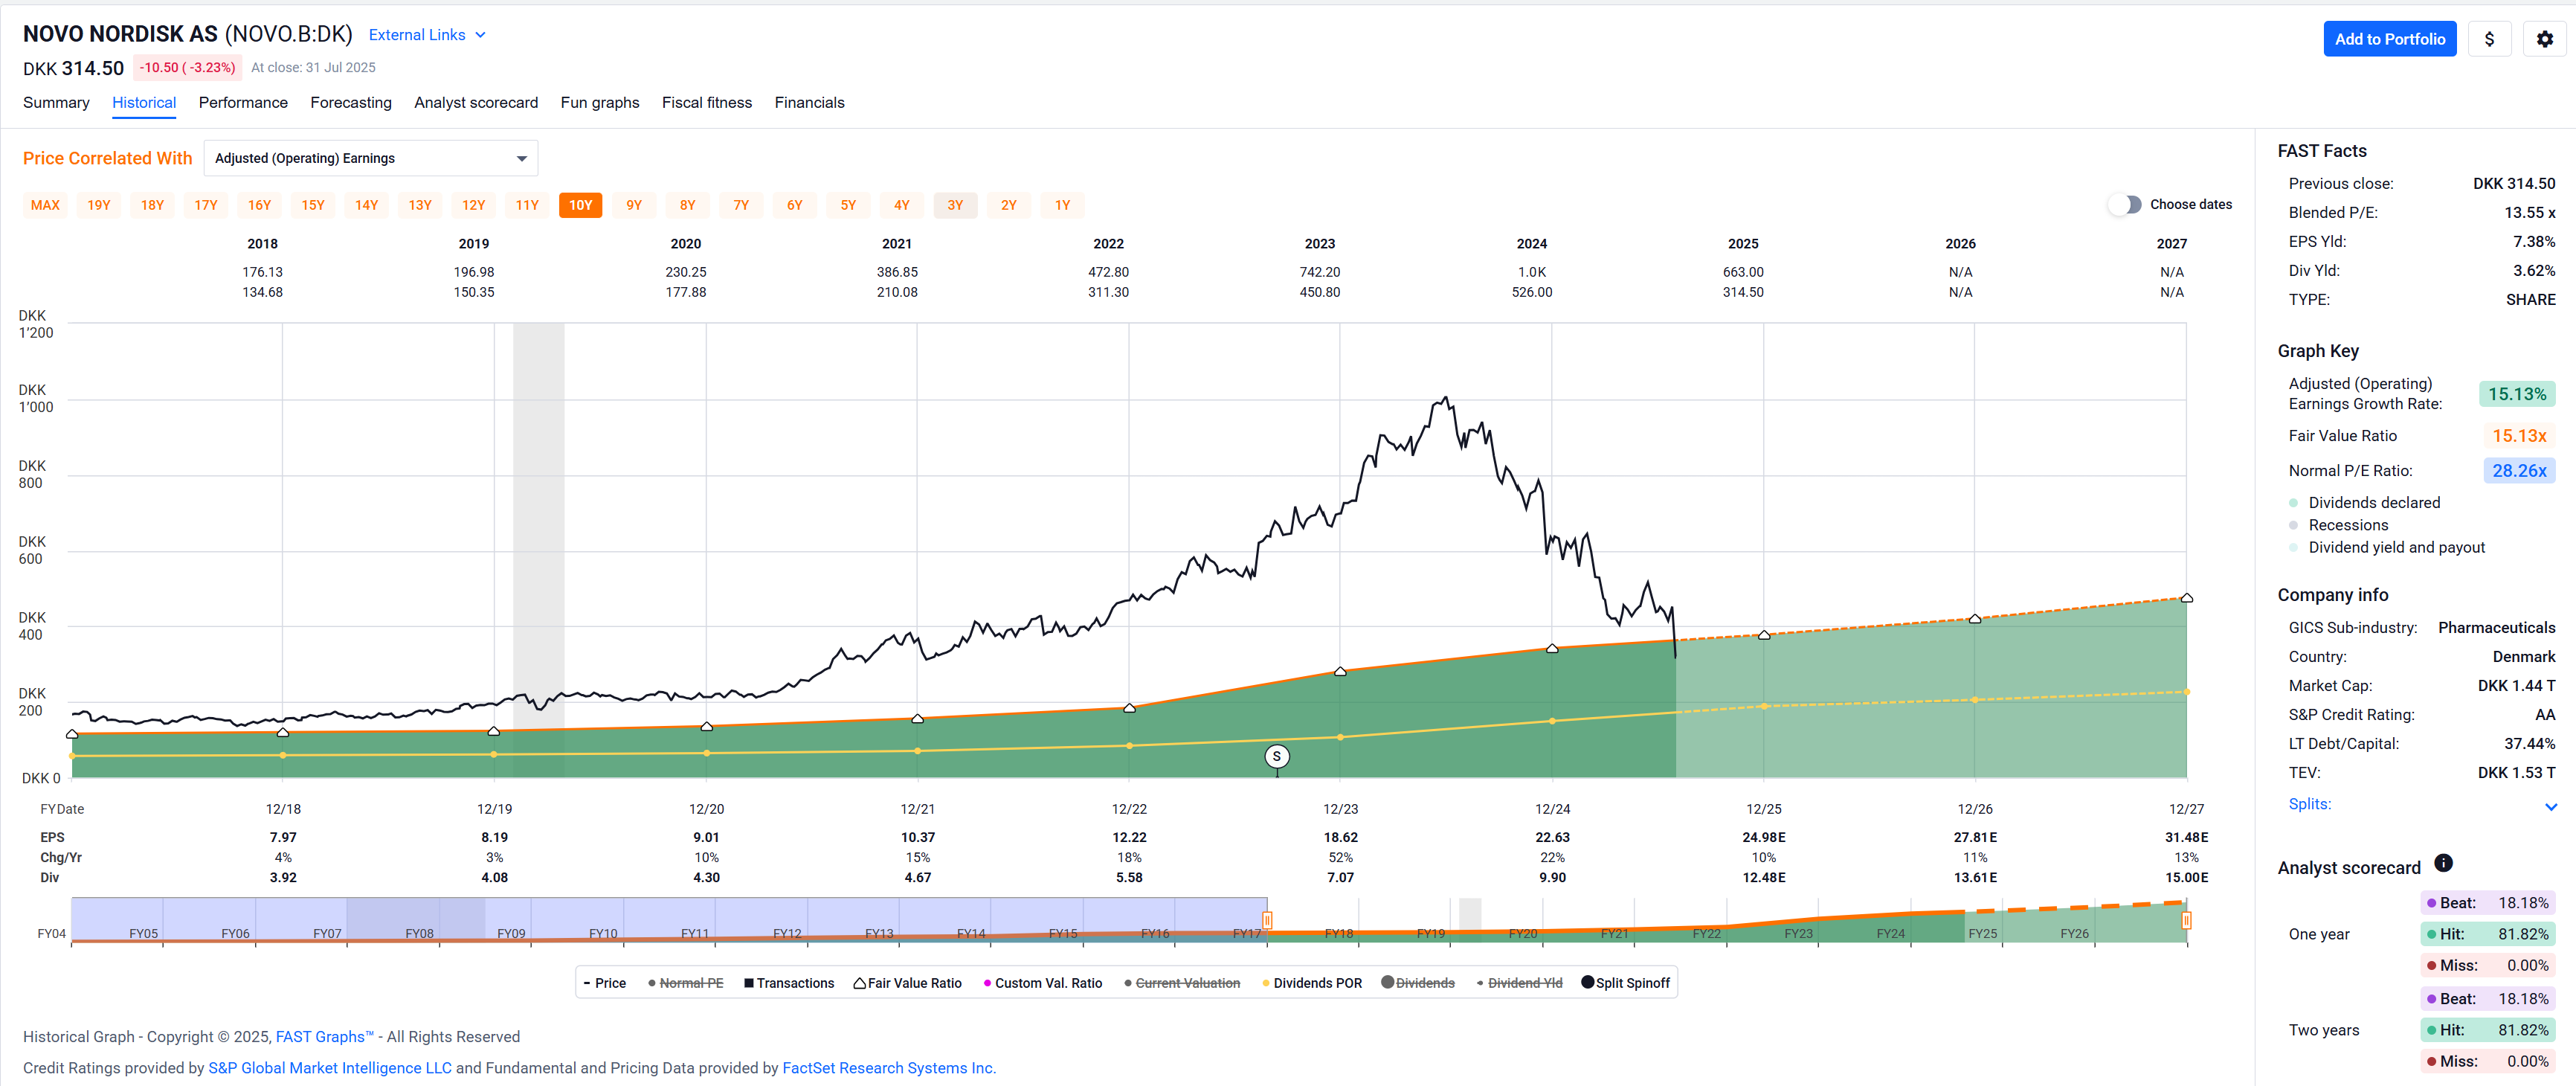This screenshot has width=2576, height=1086.
Task: Open External Links dropdown
Action: point(427,35)
